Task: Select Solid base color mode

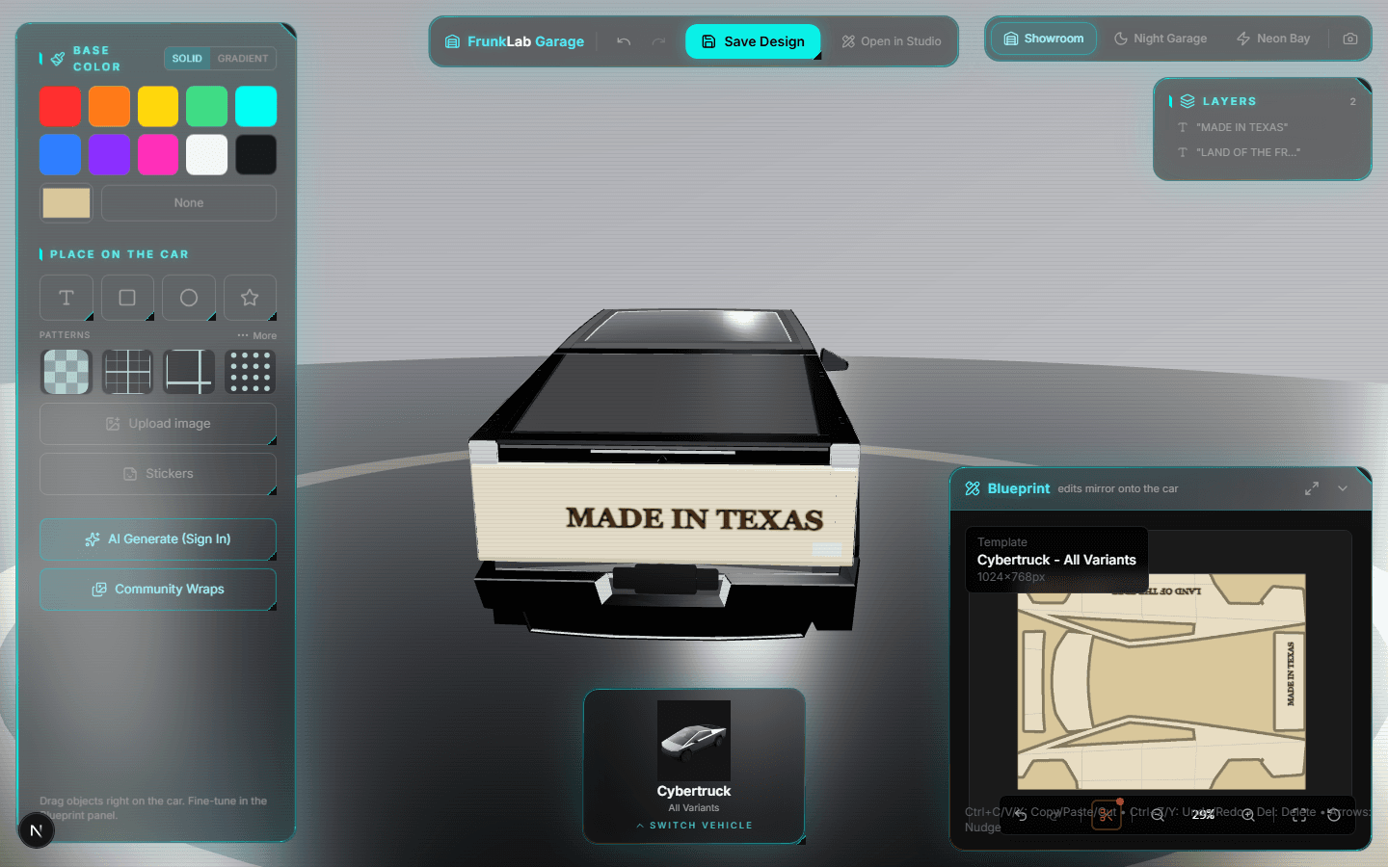Action: 187,59
